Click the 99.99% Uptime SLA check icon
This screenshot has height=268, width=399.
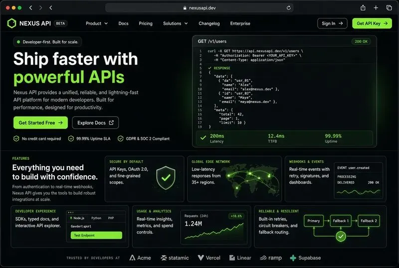click(71, 138)
